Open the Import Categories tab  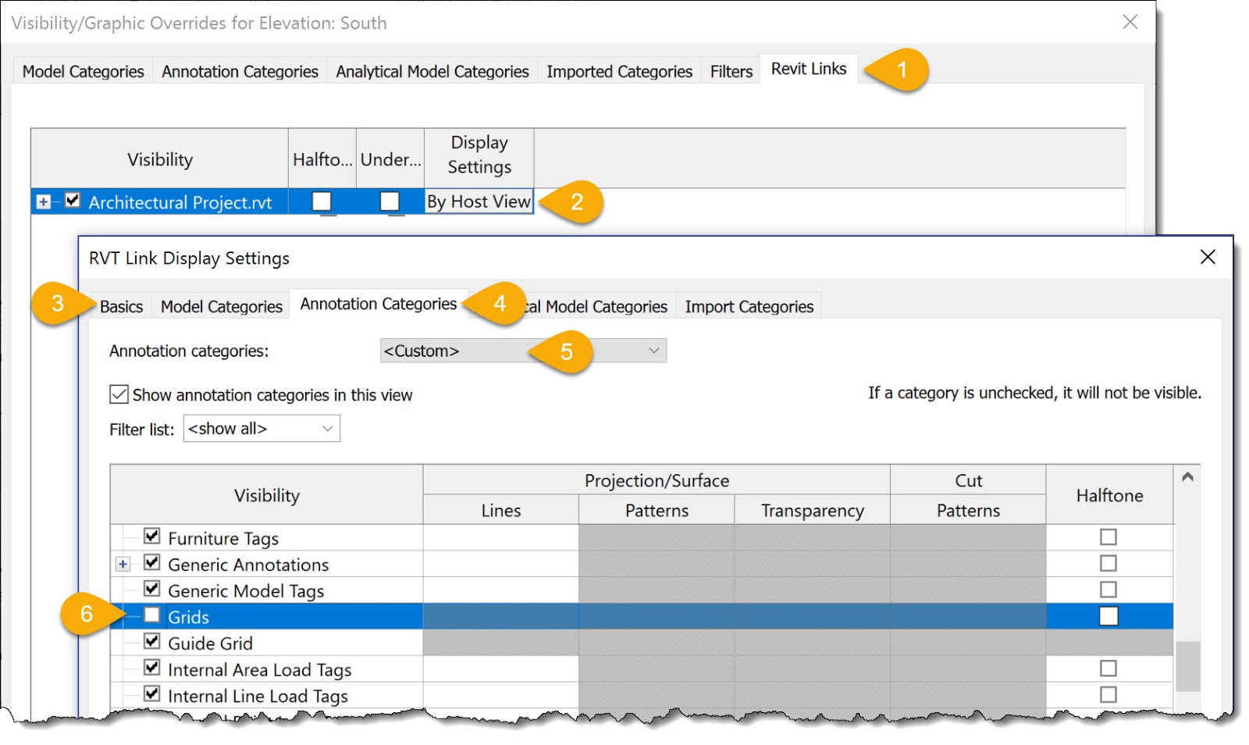click(x=748, y=306)
